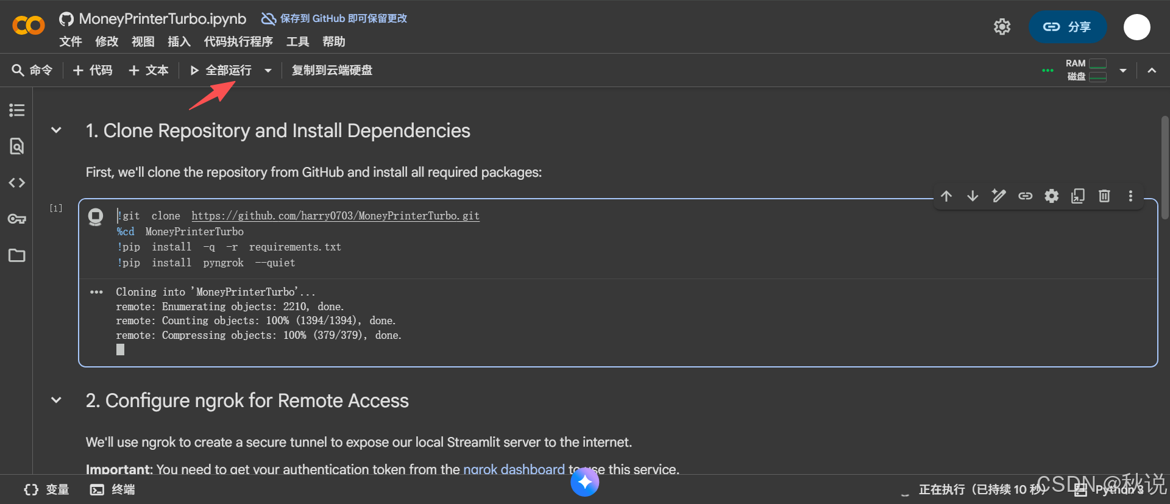The height and width of the screenshot is (504, 1170).
Task: Delete the cell with the trash icon
Action: 1104,196
